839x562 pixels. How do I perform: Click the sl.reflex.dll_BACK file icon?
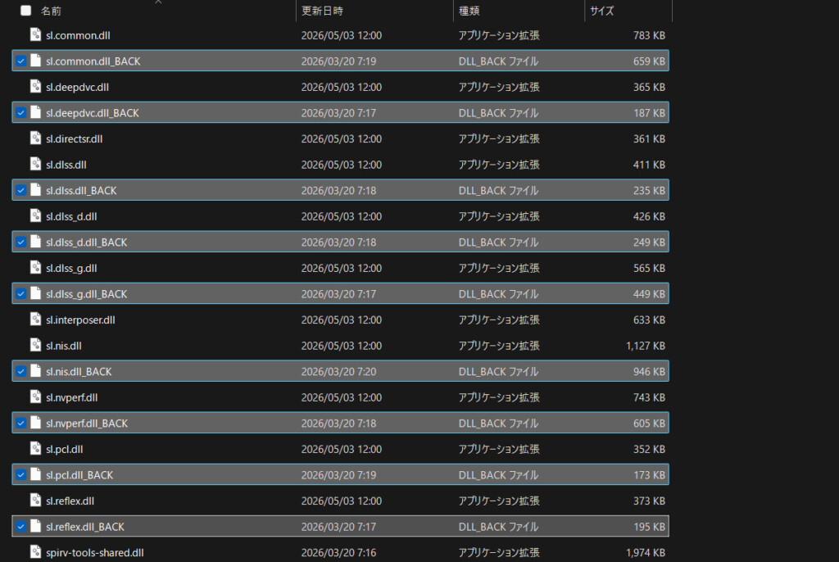click(36, 526)
